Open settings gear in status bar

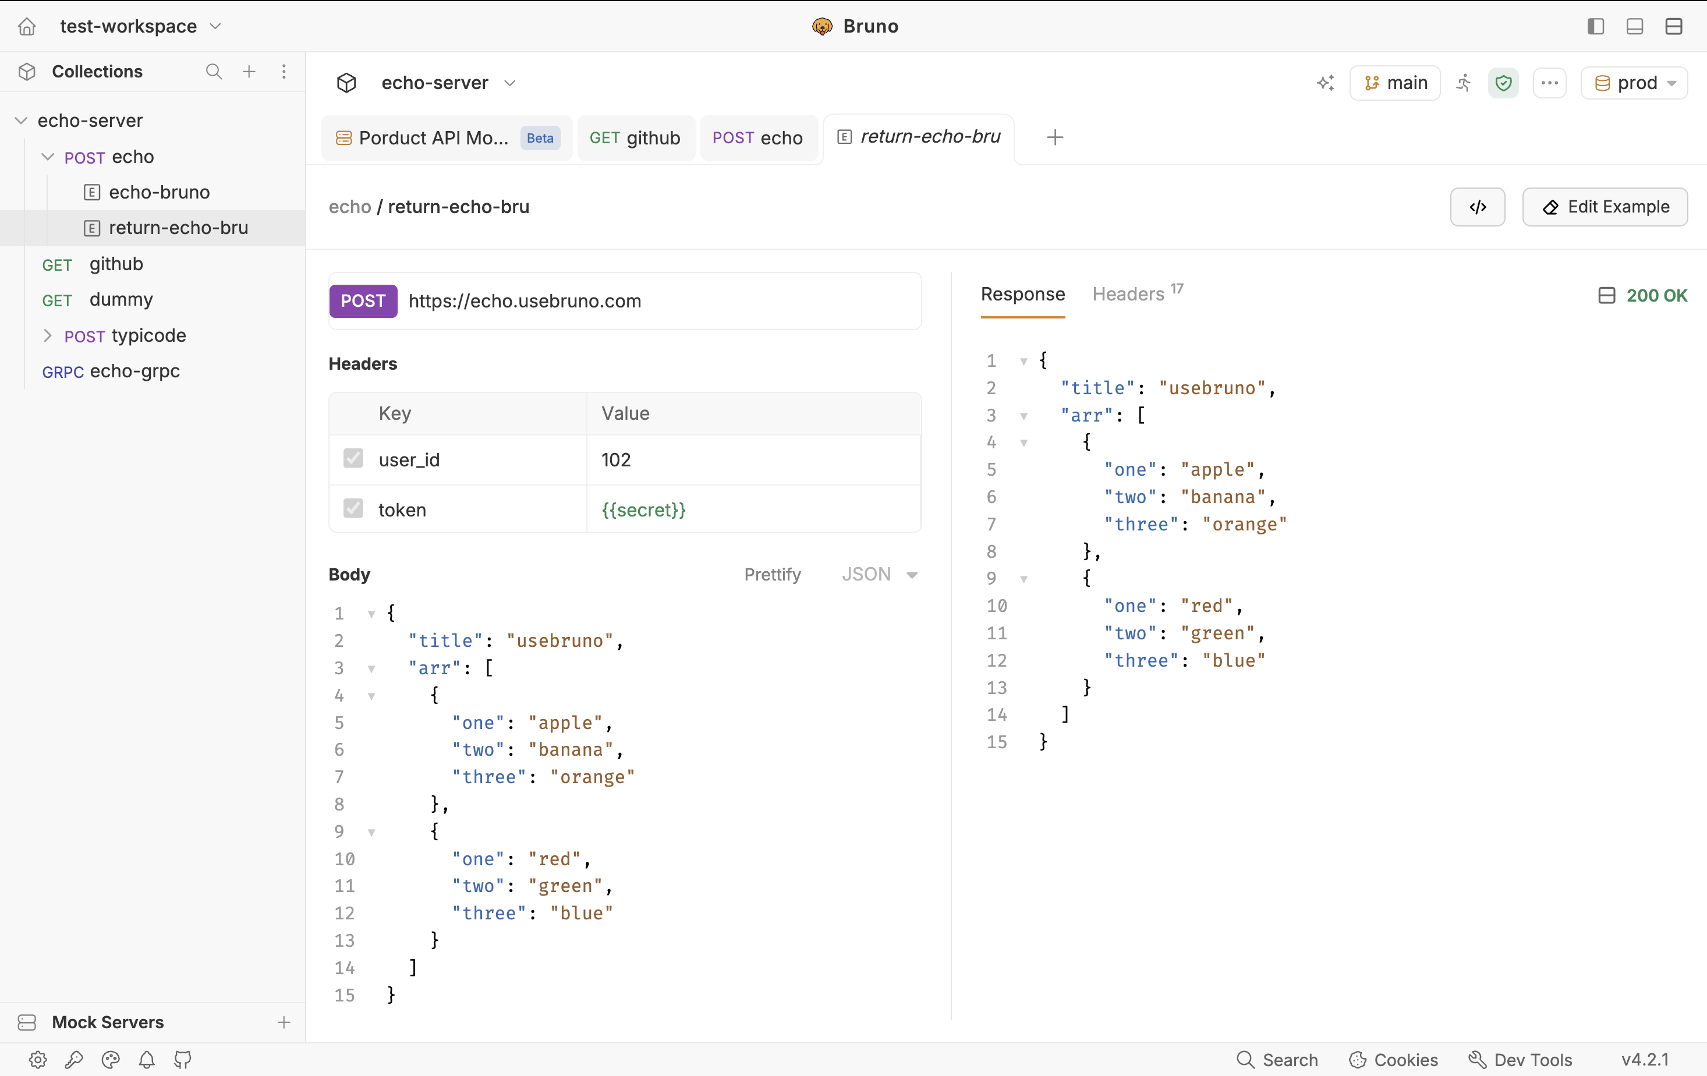coord(38,1059)
